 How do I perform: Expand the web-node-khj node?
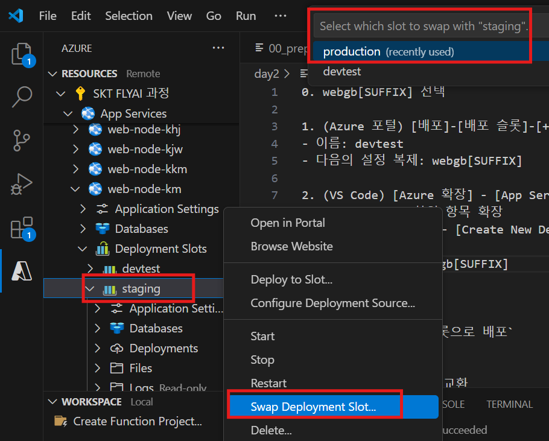click(x=75, y=130)
